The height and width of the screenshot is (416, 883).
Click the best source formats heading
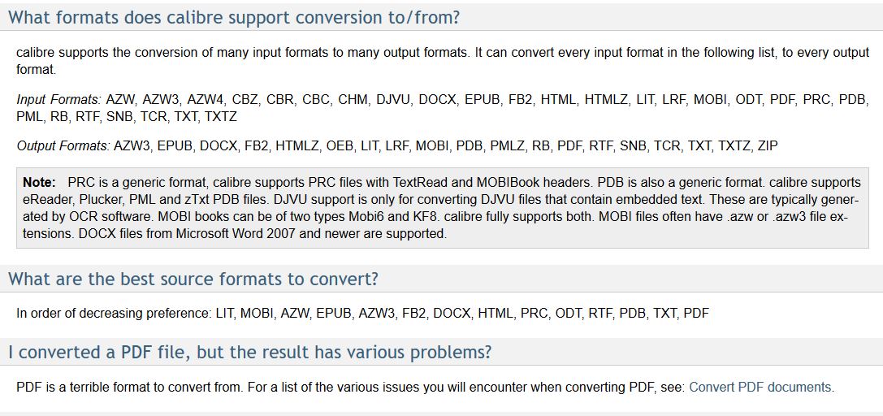(193, 279)
